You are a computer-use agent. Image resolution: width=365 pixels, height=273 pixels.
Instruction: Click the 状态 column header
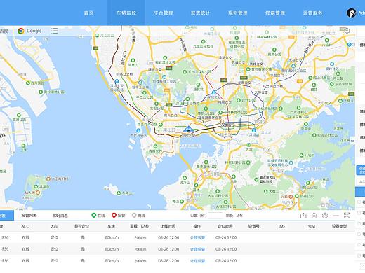(x=54, y=226)
